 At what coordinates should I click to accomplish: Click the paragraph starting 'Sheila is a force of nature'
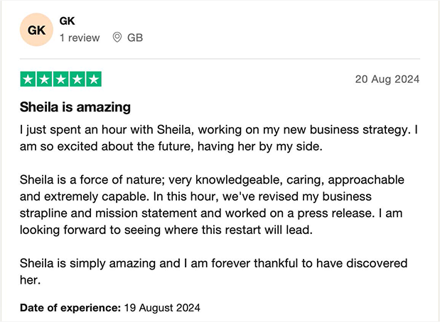point(212,205)
